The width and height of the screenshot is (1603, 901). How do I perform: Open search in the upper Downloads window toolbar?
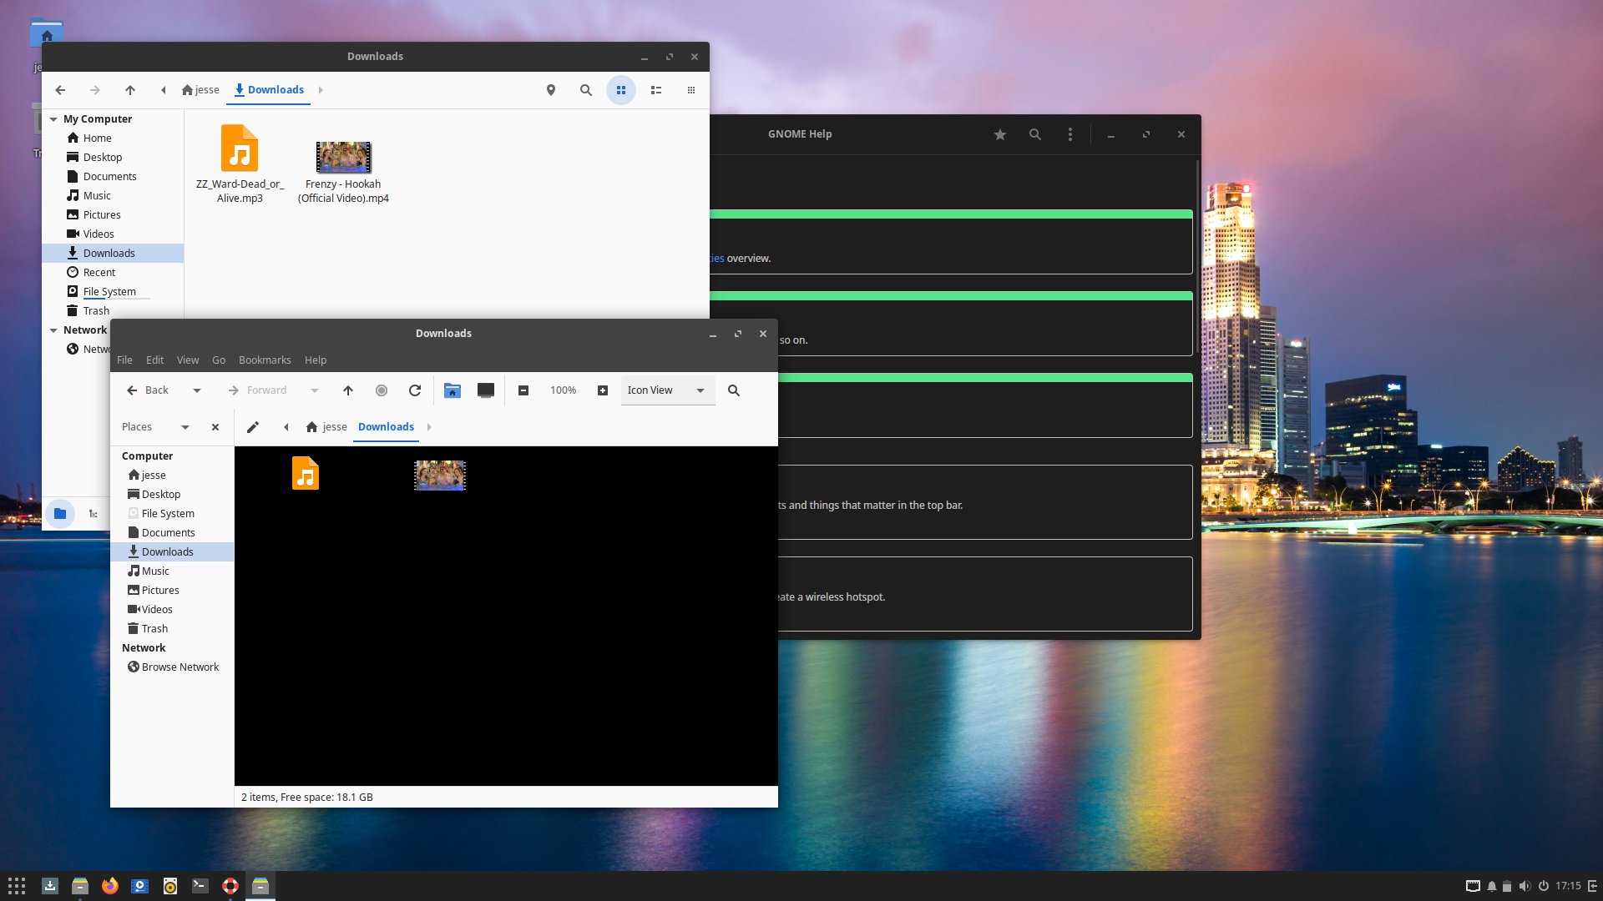pyautogui.click(x=586, y=90)
